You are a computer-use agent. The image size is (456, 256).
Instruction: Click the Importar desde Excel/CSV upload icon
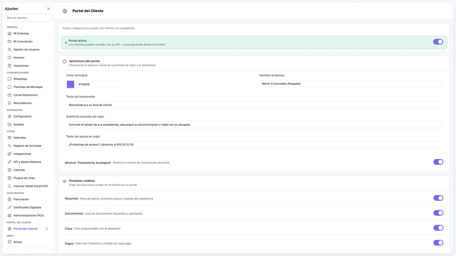coord(9,186)
